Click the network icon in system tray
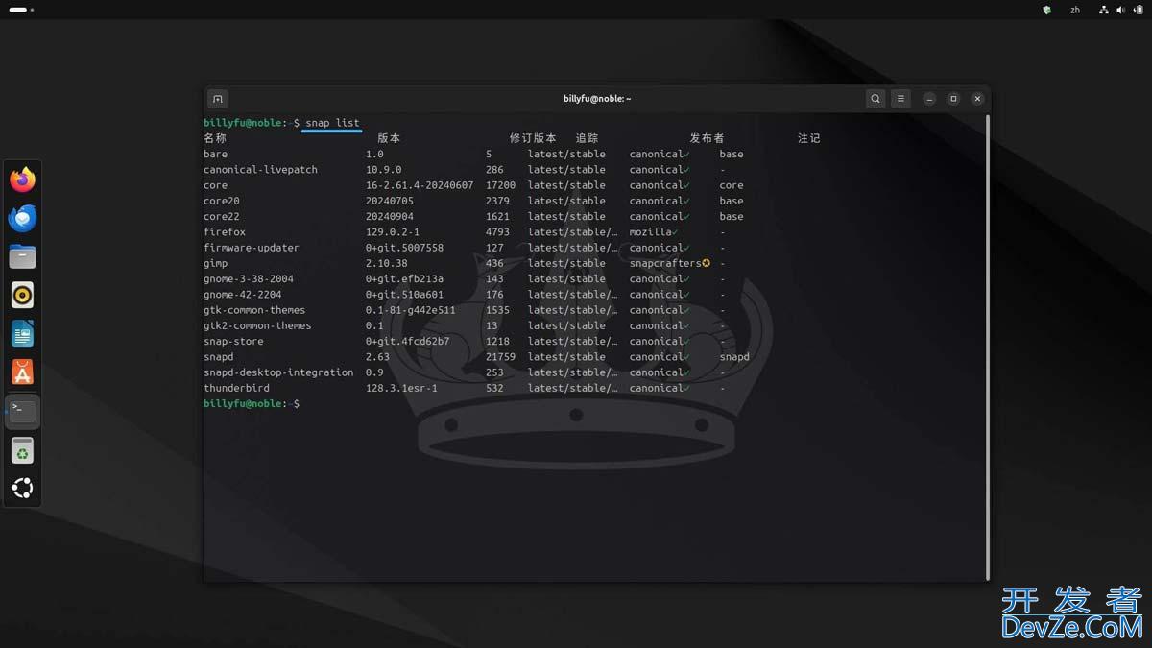The height and width of the screenshot is (648, 1152). click(1104, 10)
